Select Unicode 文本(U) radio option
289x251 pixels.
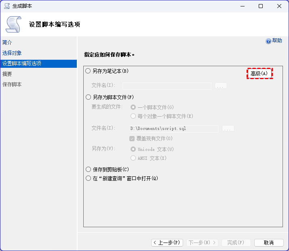click(133, 149)
